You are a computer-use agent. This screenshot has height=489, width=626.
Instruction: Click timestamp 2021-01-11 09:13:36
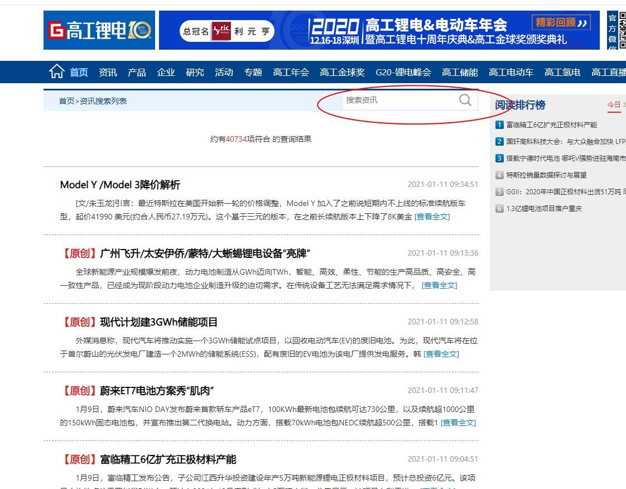coord(443,253)
